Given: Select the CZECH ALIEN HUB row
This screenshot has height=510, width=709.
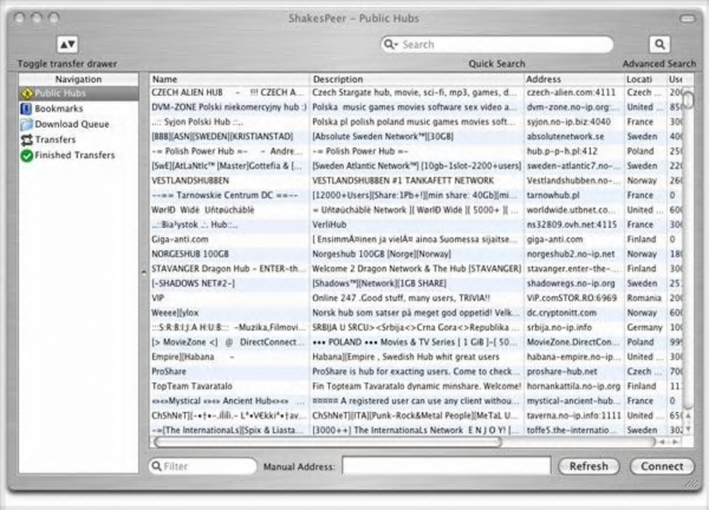Looking at the screenshot, I should click(416, 92).
